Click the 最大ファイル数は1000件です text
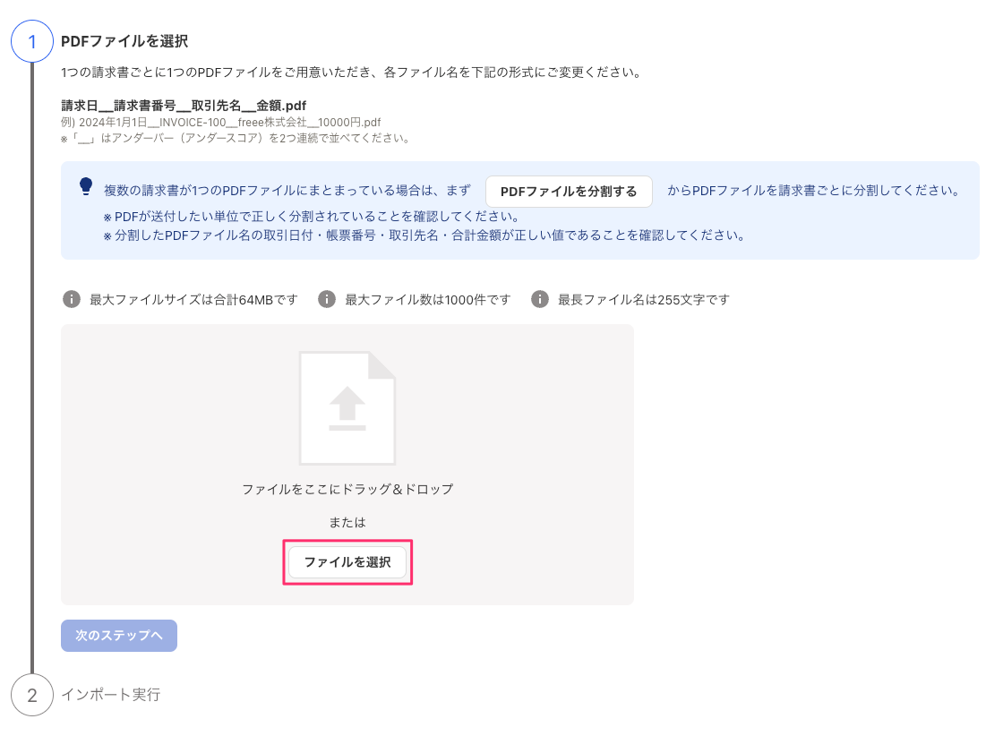Image resolution: width=1003 pixels, height=736 pixels. click(428, 299)
